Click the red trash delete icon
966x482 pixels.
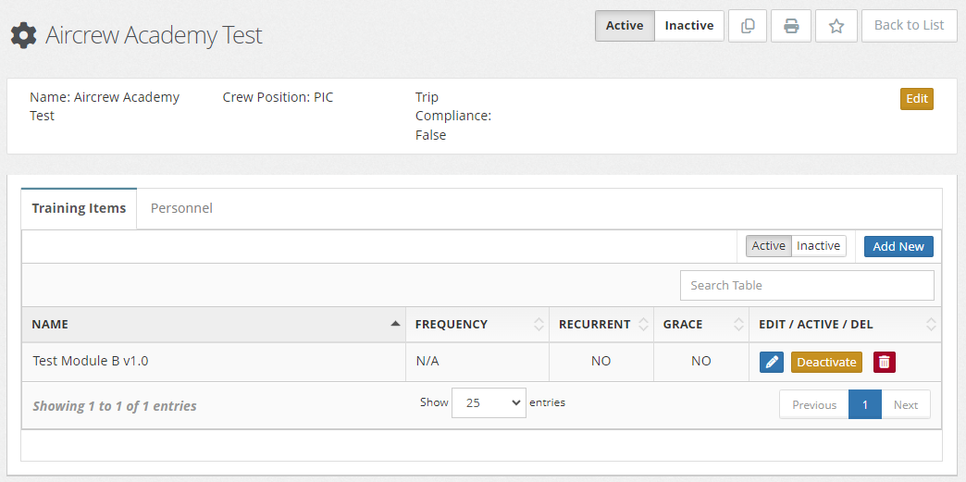(884, 363)
